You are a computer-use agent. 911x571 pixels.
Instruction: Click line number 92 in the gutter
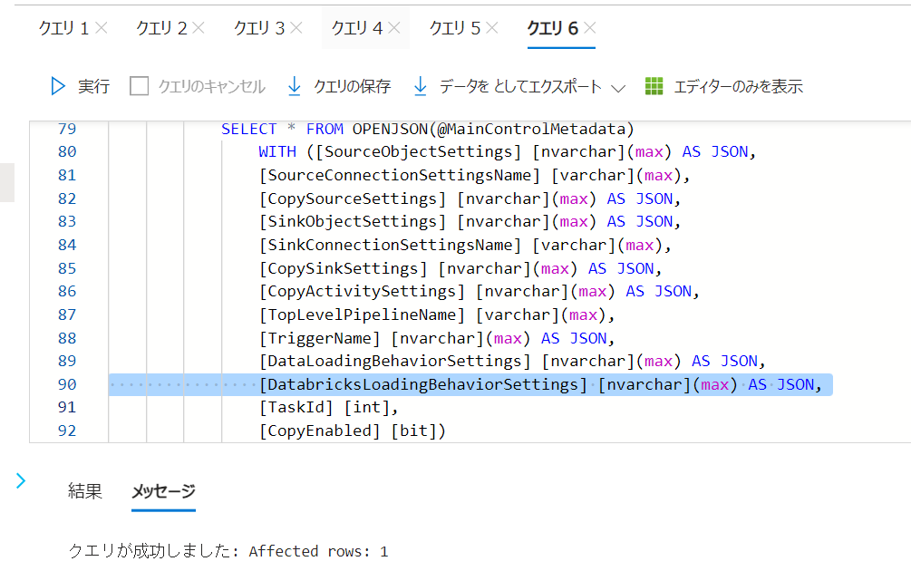[67, 431]
